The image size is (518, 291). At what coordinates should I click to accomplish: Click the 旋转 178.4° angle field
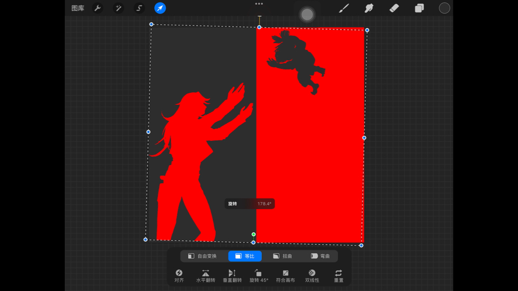(250, 204)
